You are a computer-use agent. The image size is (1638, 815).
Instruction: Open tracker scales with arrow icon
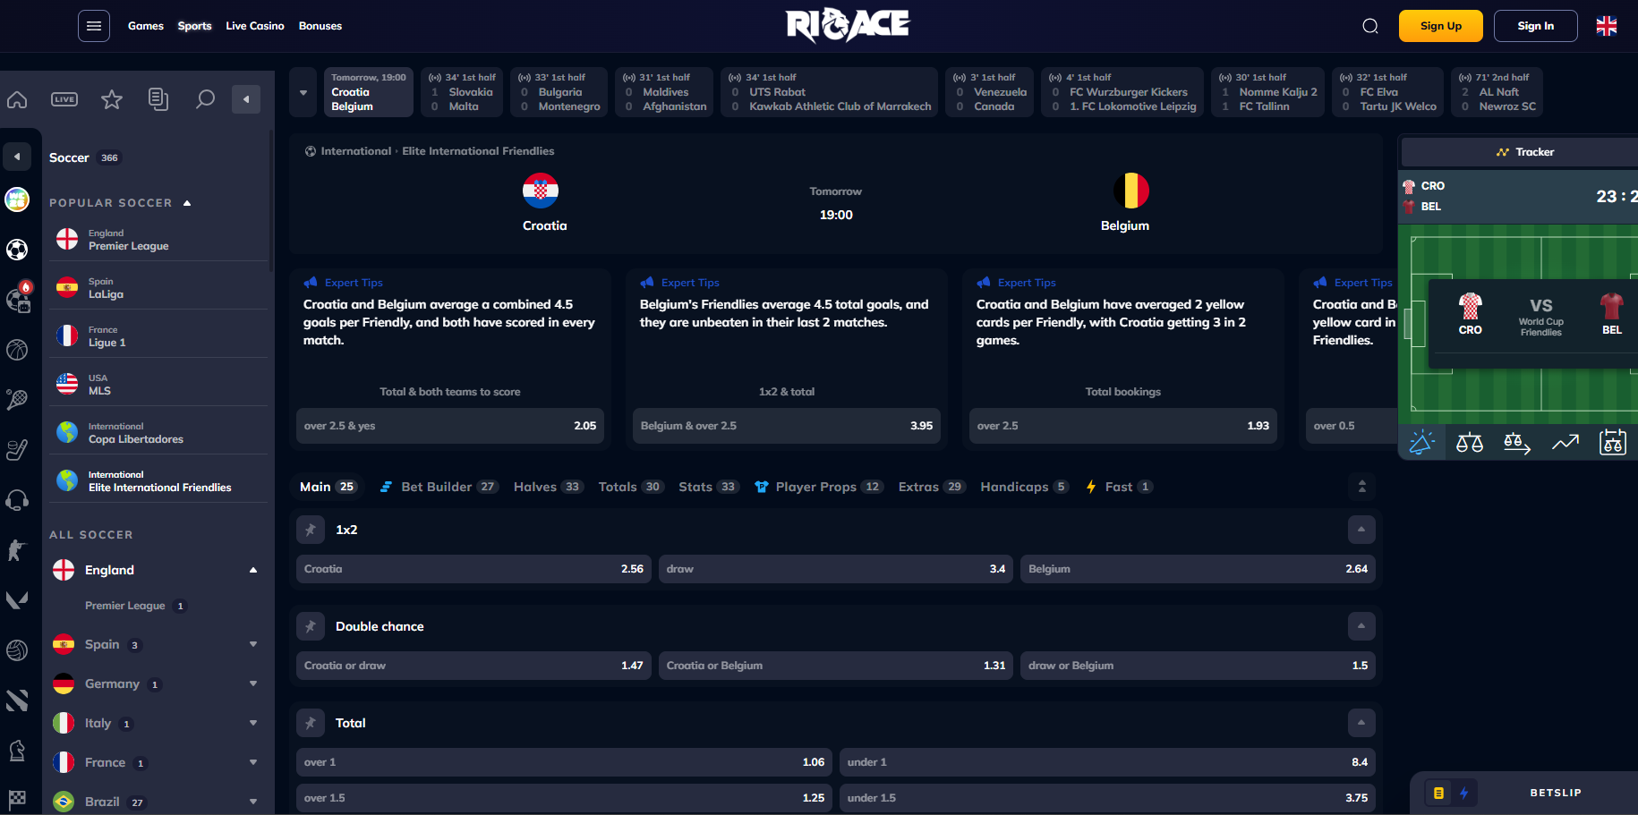(1517, 442)
